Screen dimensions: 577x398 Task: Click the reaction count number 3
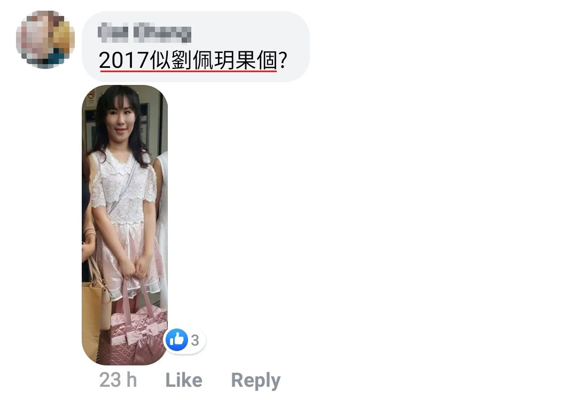coord(195,340)
